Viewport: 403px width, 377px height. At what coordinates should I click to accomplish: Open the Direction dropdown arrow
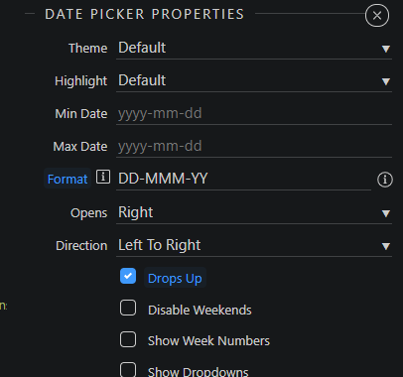[385, 246]
